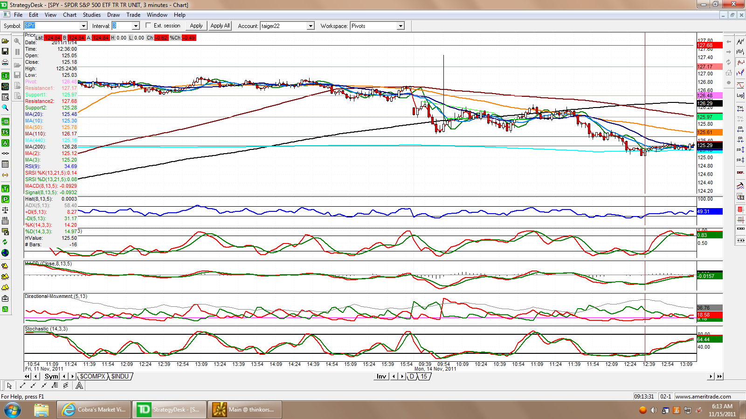This screenshot has width=746, height=419.
Task: Click the Symbol input field with SPY
Action: [52, 26]
